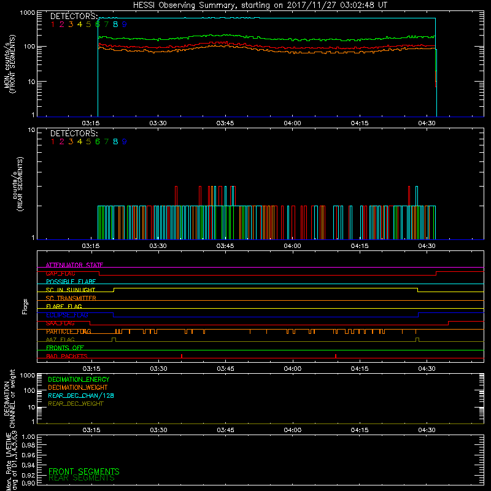
Task: Select the FLARE_FLAG label
Action: pos(64,306)
